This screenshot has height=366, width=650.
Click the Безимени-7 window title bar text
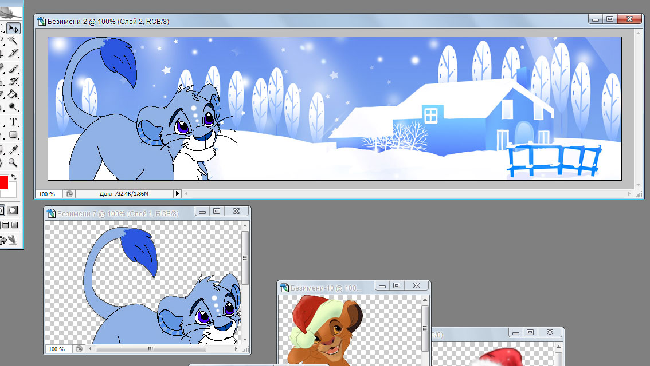[x=118, y=214]
